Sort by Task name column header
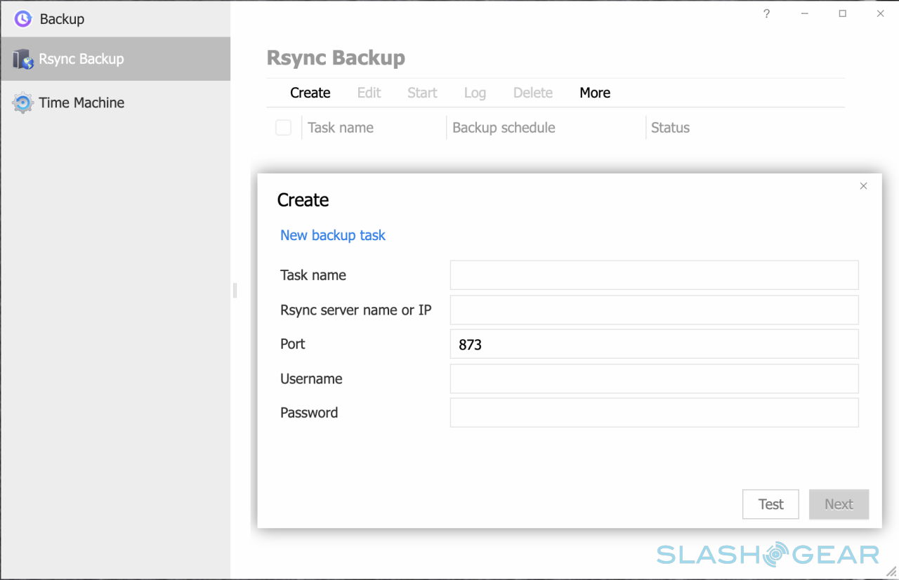The width and height of the screenshot is (899, 580). coord(341,128)
